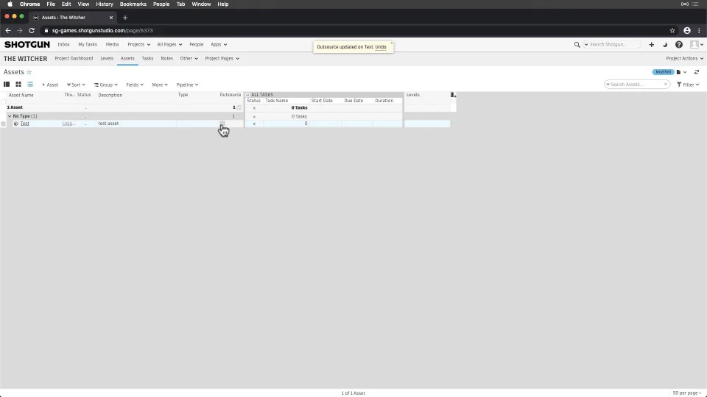This screenshot has height=397, width=707.
Task: Toggle the Outsource checkbox for Test
Action: pyautogui.click(x=222, y=124)
